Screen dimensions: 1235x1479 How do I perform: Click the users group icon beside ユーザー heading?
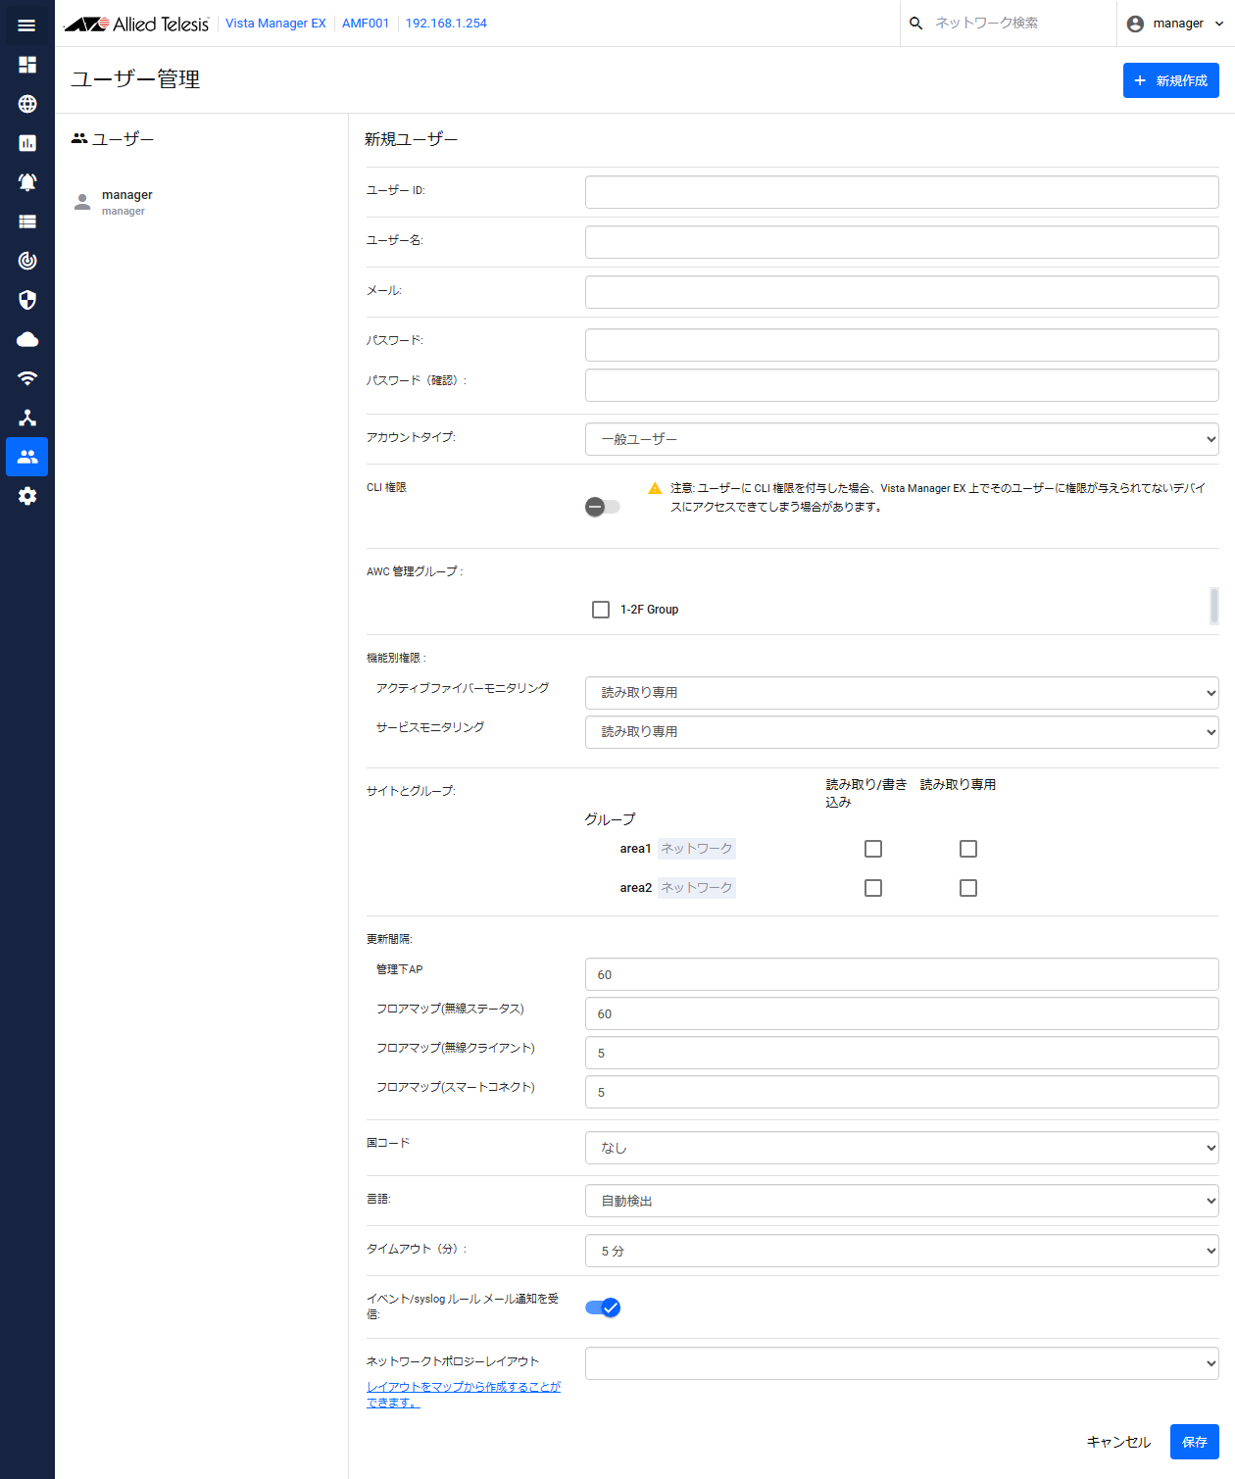(x=79, y=139)
